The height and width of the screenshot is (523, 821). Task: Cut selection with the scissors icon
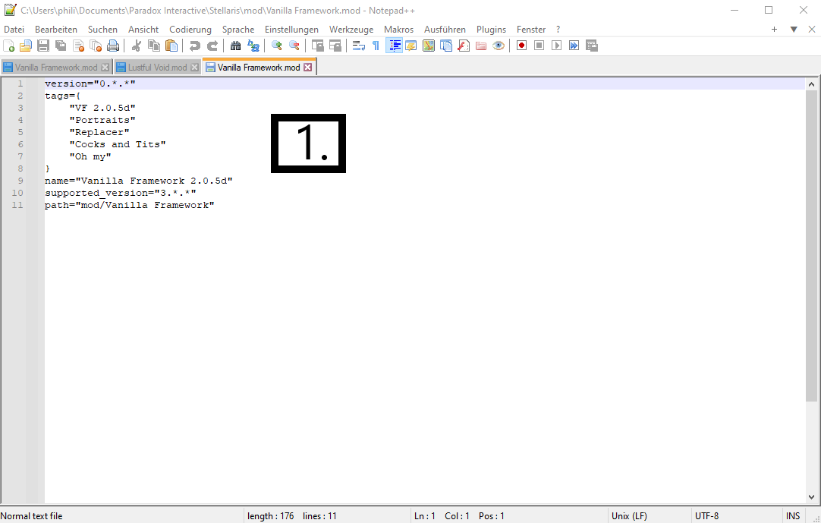coord(136,46)
